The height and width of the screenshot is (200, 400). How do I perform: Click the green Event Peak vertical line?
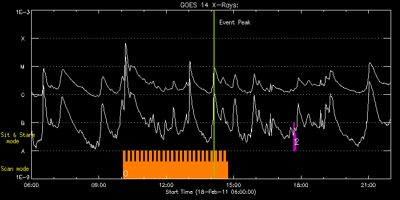point(214,94)
